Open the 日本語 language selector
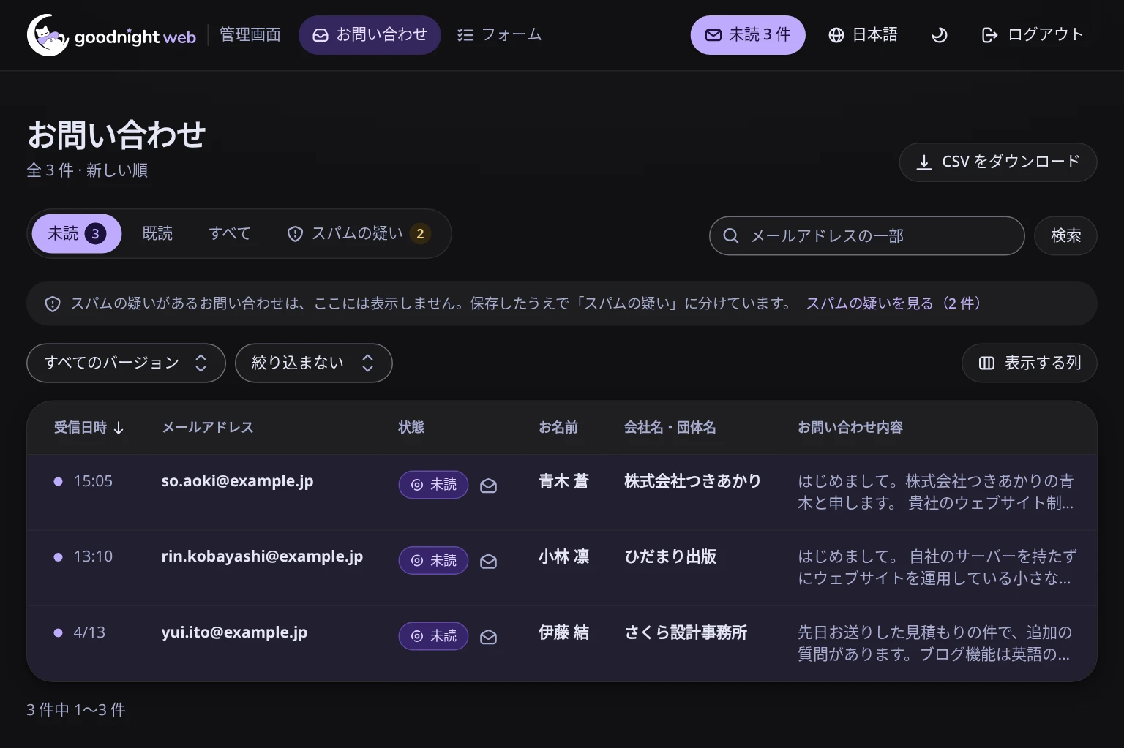The width and height of the screenshot is (1124, 748). tap(863, 35)
